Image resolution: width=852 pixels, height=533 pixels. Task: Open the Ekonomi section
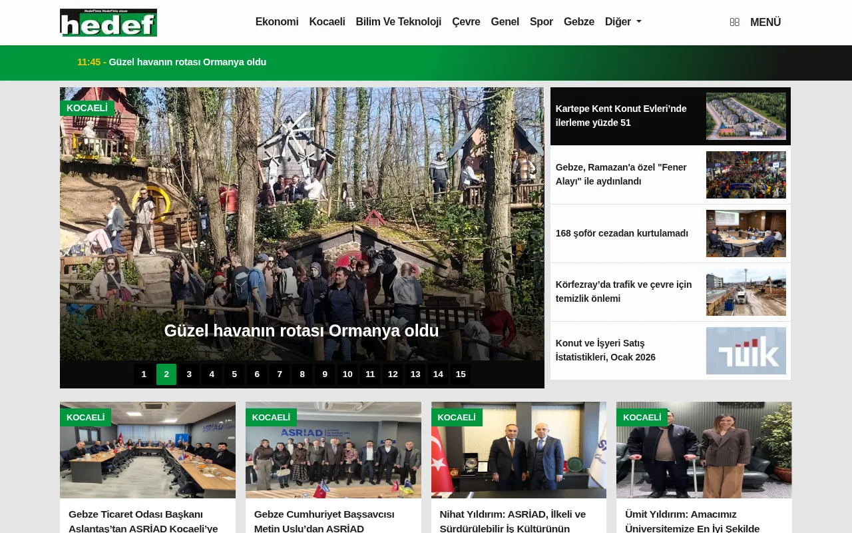pyautogui.click(x=276, y=21)
